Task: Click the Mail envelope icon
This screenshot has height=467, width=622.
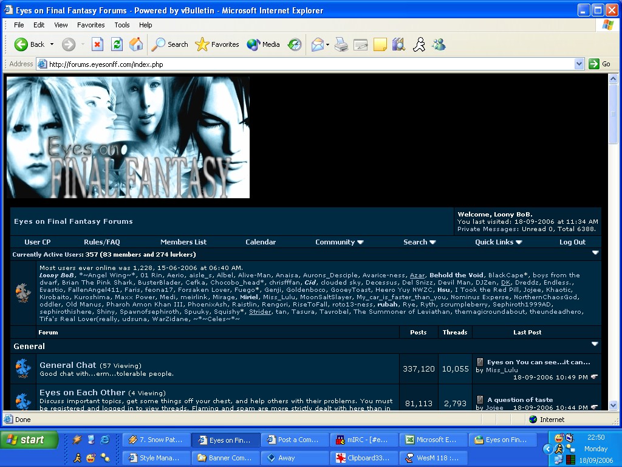Action: point(317,44)
